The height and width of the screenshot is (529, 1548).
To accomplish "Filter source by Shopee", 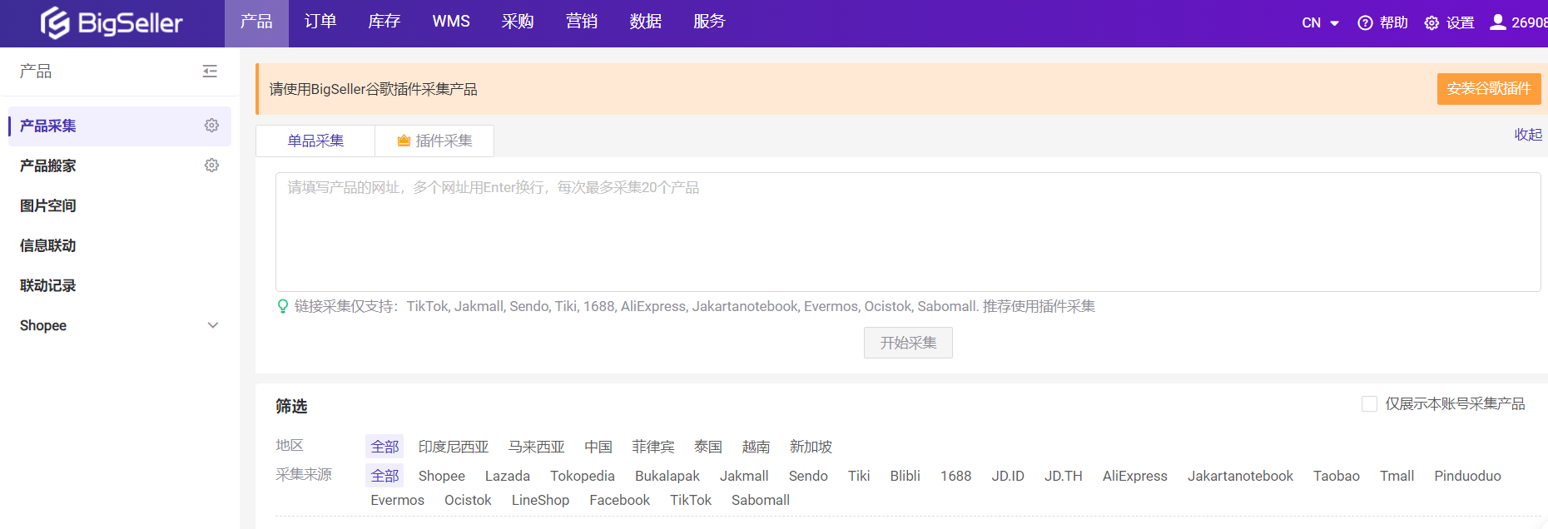I will tap(442, 476).
